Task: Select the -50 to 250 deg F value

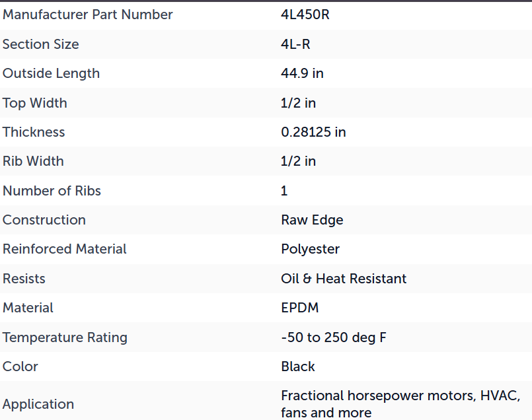Action: (334, 337)
